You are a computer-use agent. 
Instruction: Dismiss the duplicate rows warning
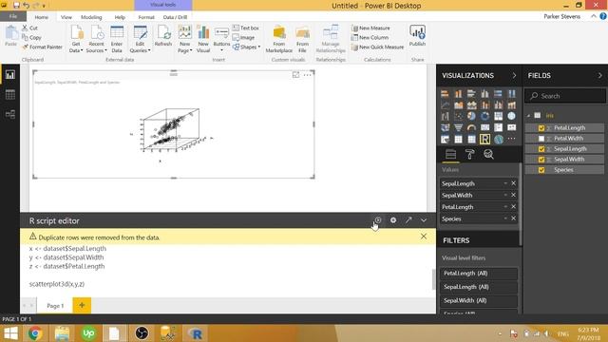(424, 237)
